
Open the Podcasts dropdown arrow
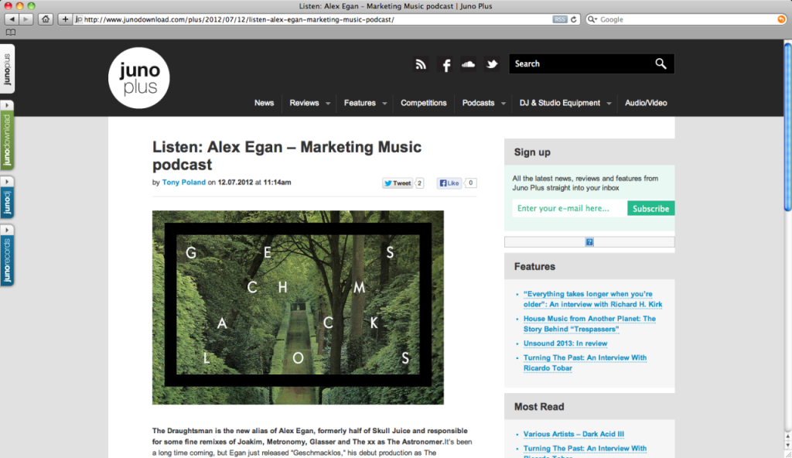pyautogui.click(x=504, y=104)
